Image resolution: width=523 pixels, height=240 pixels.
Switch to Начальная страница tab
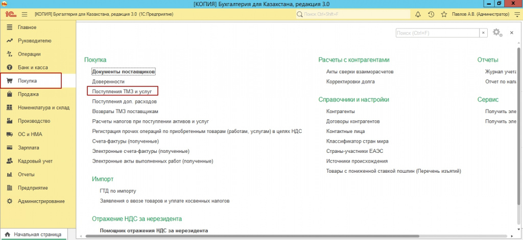33,234
